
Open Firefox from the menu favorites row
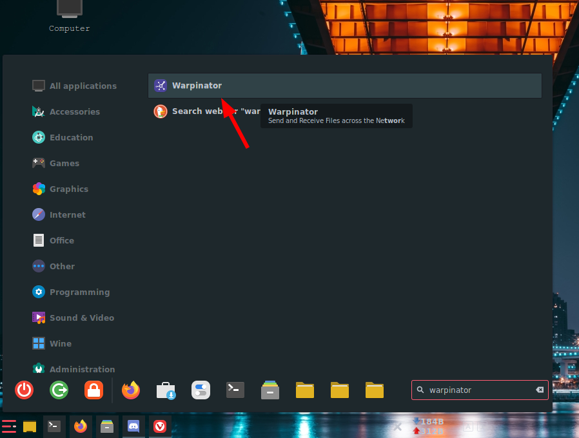pos(131,390)
